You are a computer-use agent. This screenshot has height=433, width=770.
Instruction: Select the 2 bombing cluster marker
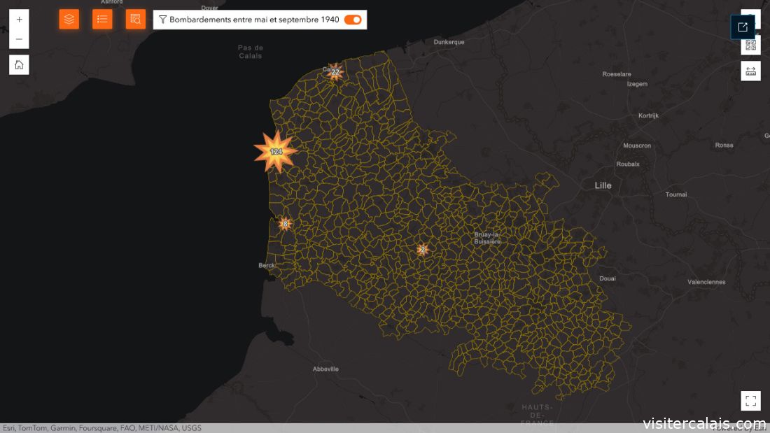coord(422,250)
